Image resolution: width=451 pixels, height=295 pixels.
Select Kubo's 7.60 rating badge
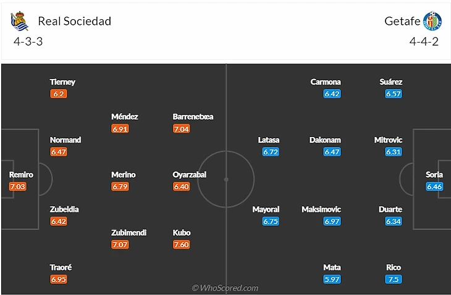[x=181, y=244]
